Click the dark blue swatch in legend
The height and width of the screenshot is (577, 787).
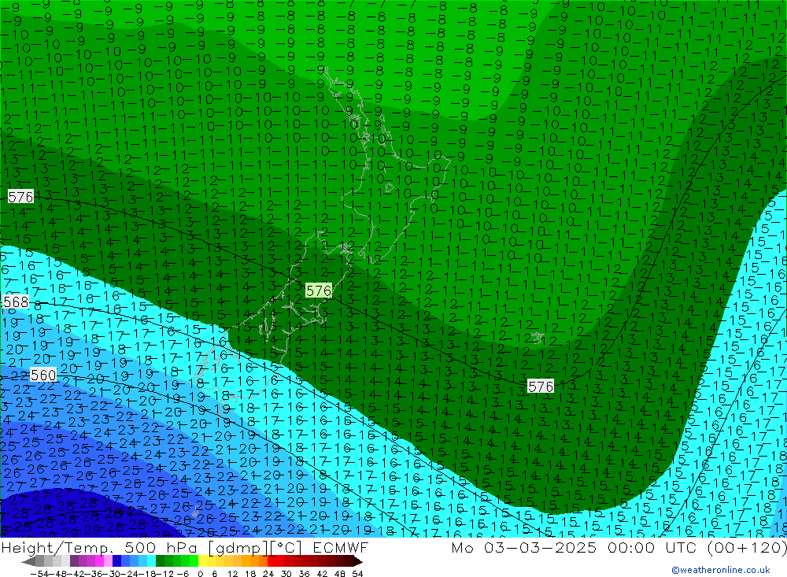(117, 561)
